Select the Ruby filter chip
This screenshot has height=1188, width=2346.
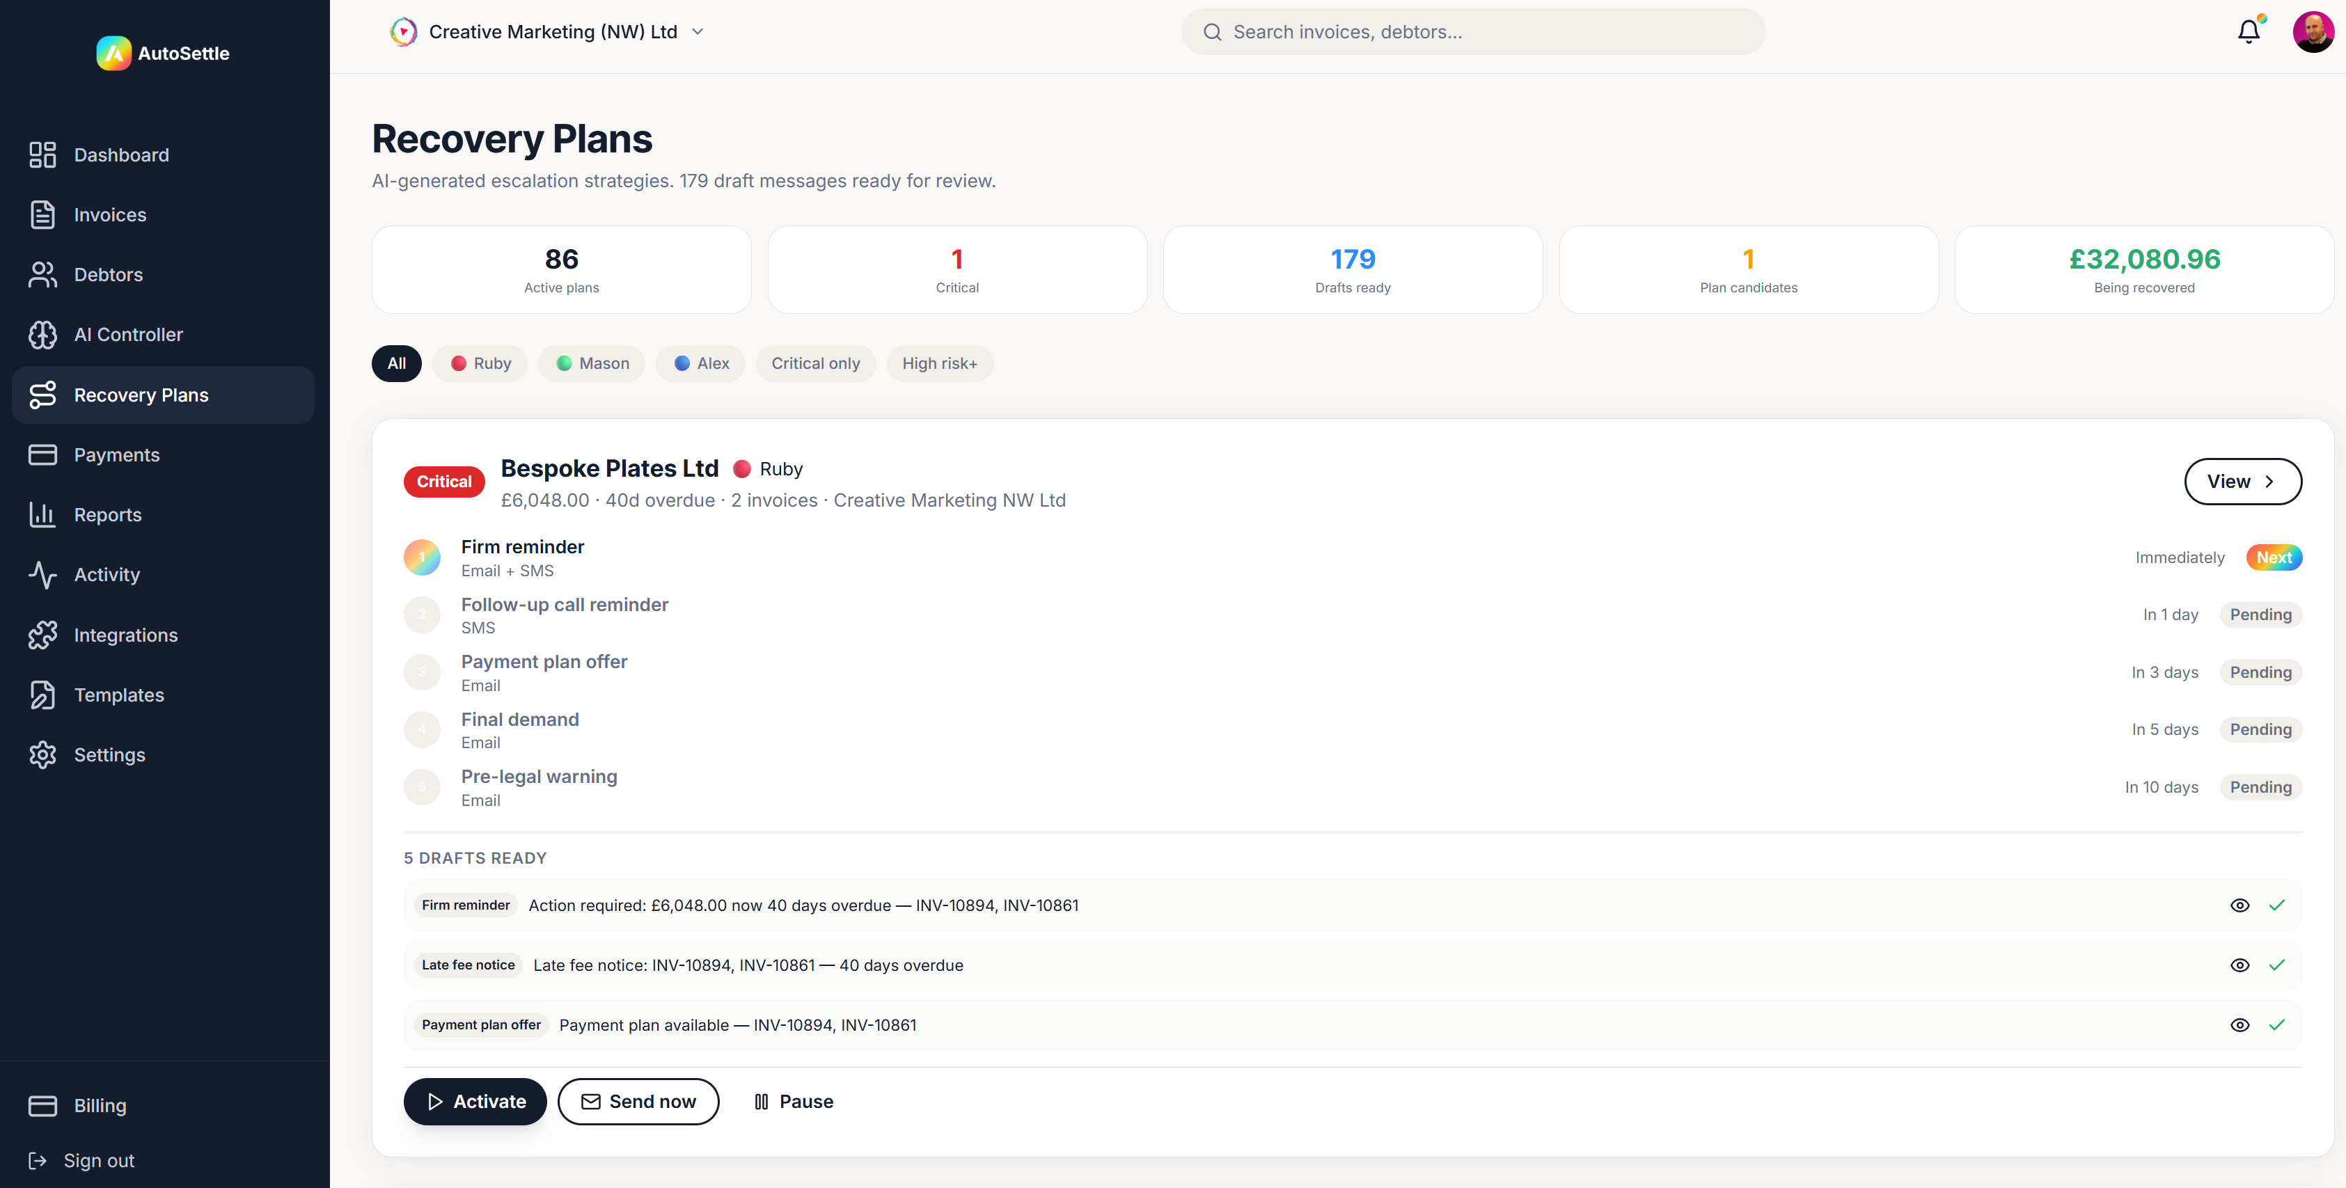pos(480,363)
